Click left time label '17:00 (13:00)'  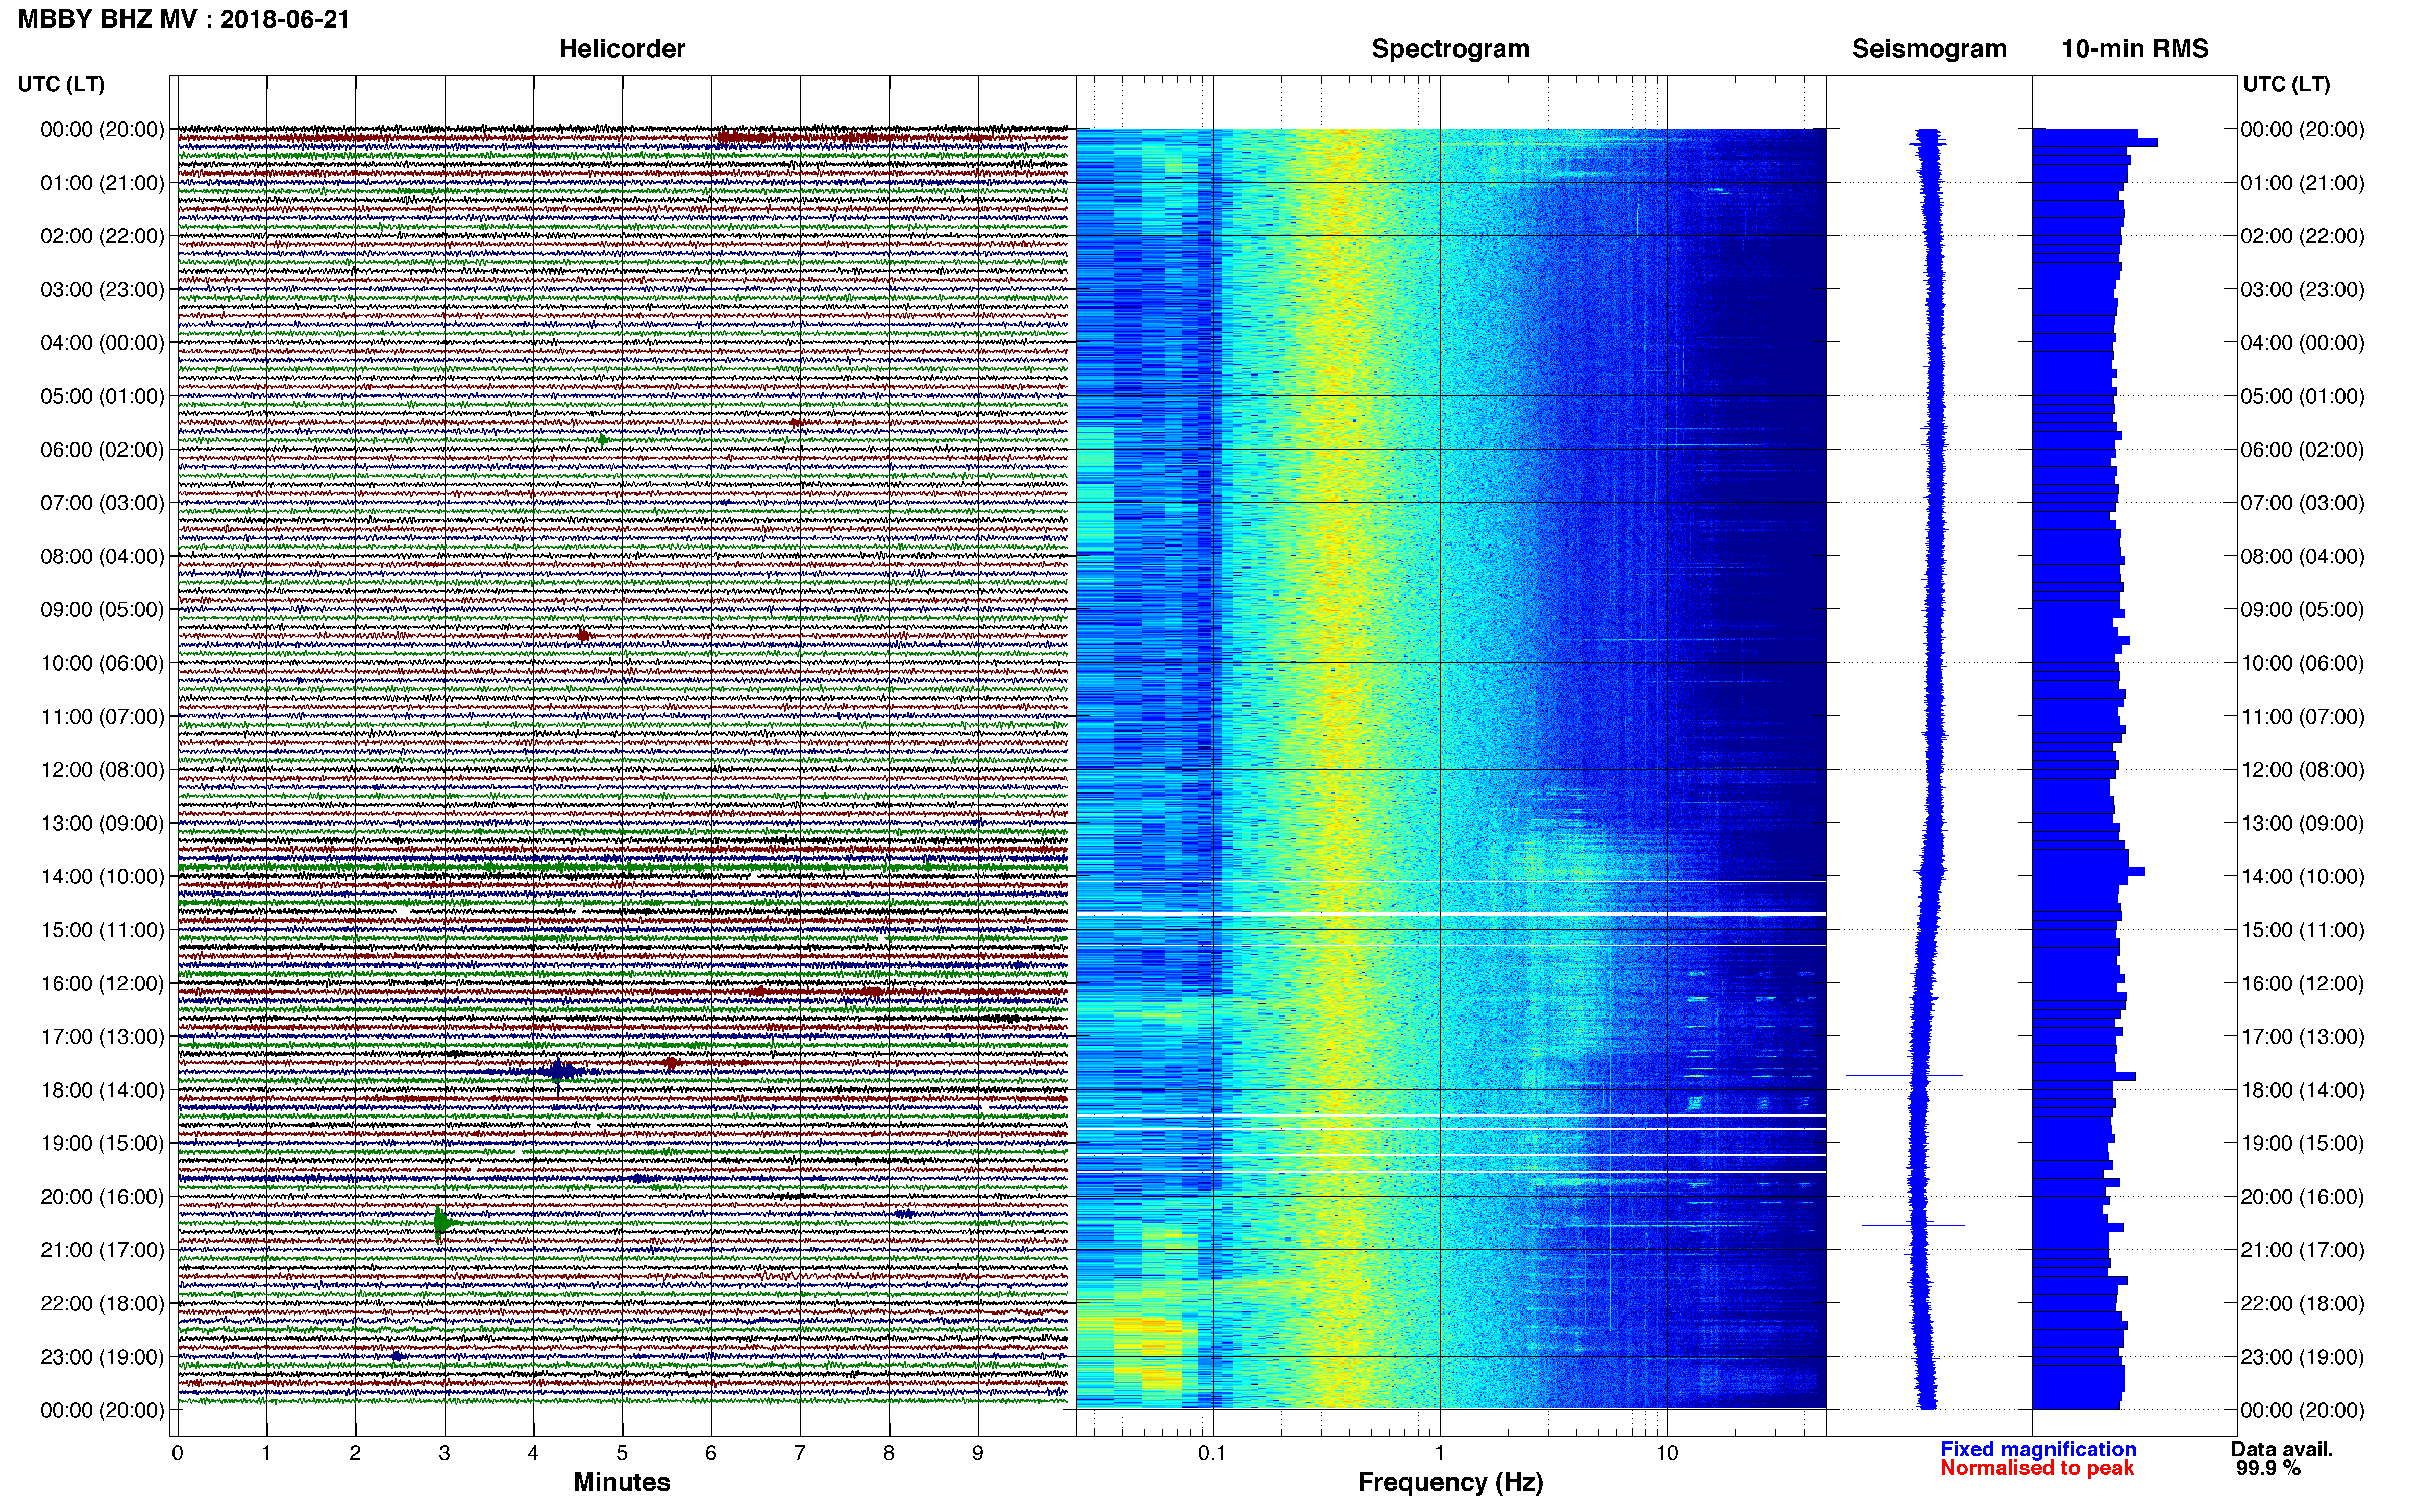click(x=102, y=1036)
